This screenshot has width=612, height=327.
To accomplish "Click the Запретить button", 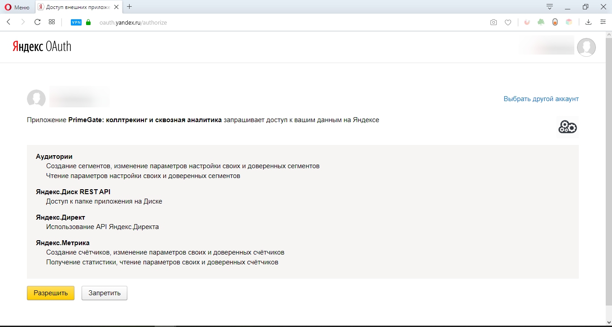I will pyautogui.click(x=104, y=293).
